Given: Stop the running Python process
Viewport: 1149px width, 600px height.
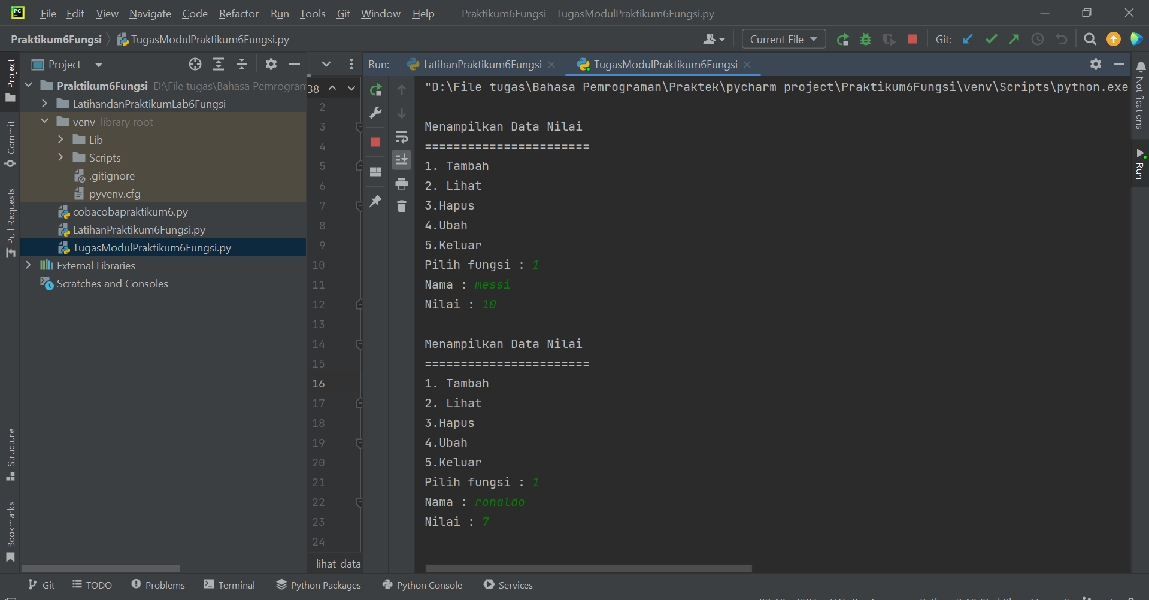Looking at the screenshot, I should pos(375,143).
